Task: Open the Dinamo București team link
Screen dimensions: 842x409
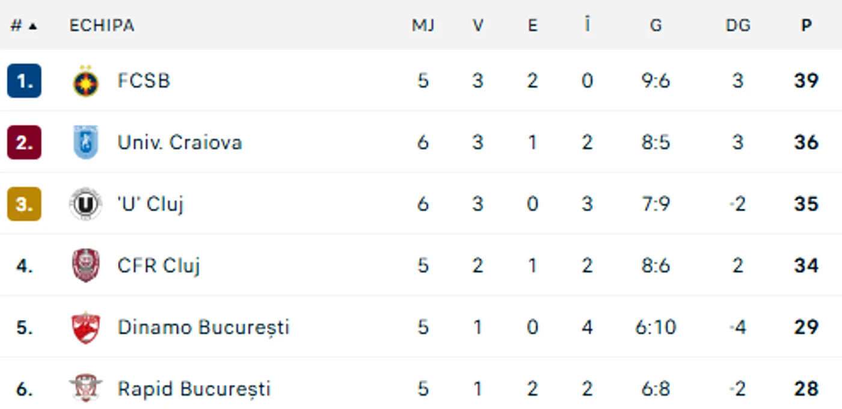Action: [203, 327]
